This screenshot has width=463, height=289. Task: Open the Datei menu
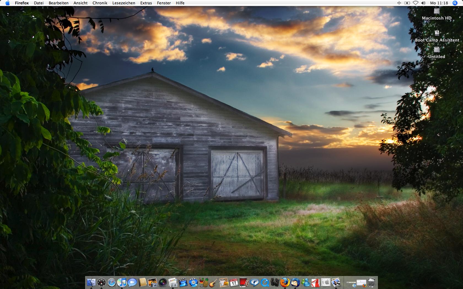[x=39, y=3]
